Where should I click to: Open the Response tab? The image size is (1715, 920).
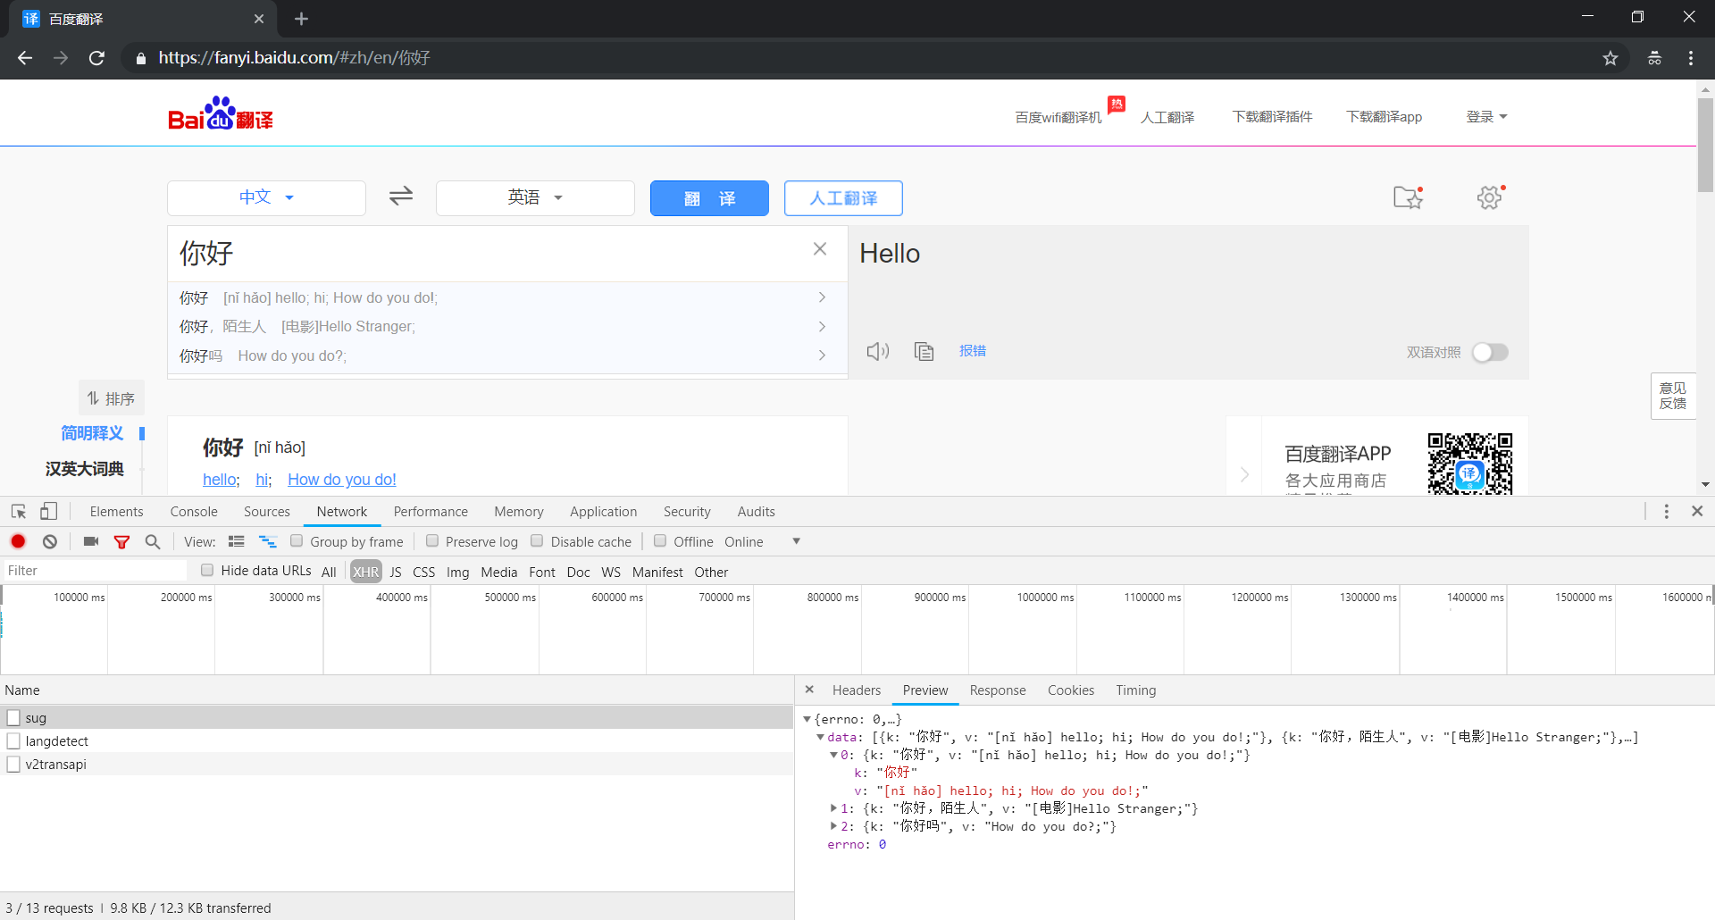point(998,690)
